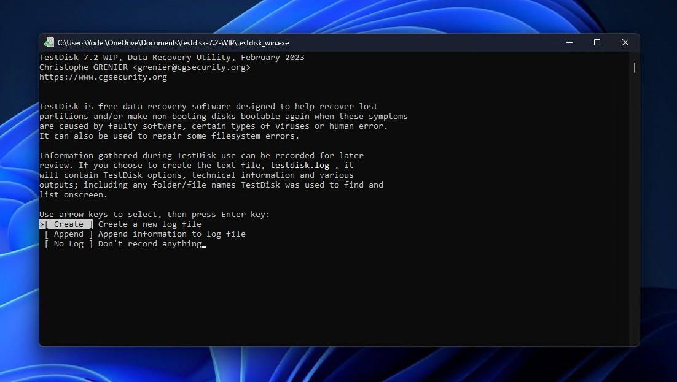677x382 pixels.
Task: Click the "Don't record anything" description
Action: pyautogui.click(x=149, y=244)
